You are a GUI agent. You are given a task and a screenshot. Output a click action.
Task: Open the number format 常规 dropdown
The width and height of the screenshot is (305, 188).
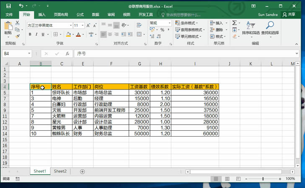pos(168,23)
